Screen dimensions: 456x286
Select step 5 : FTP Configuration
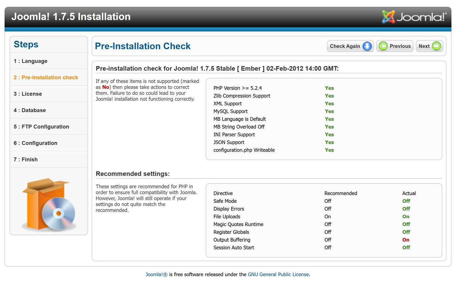[x=41, y=127]
